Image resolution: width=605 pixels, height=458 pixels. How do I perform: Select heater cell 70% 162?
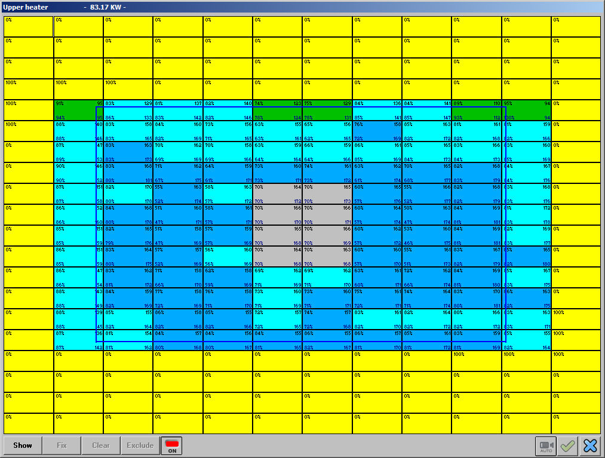(178, 152)
